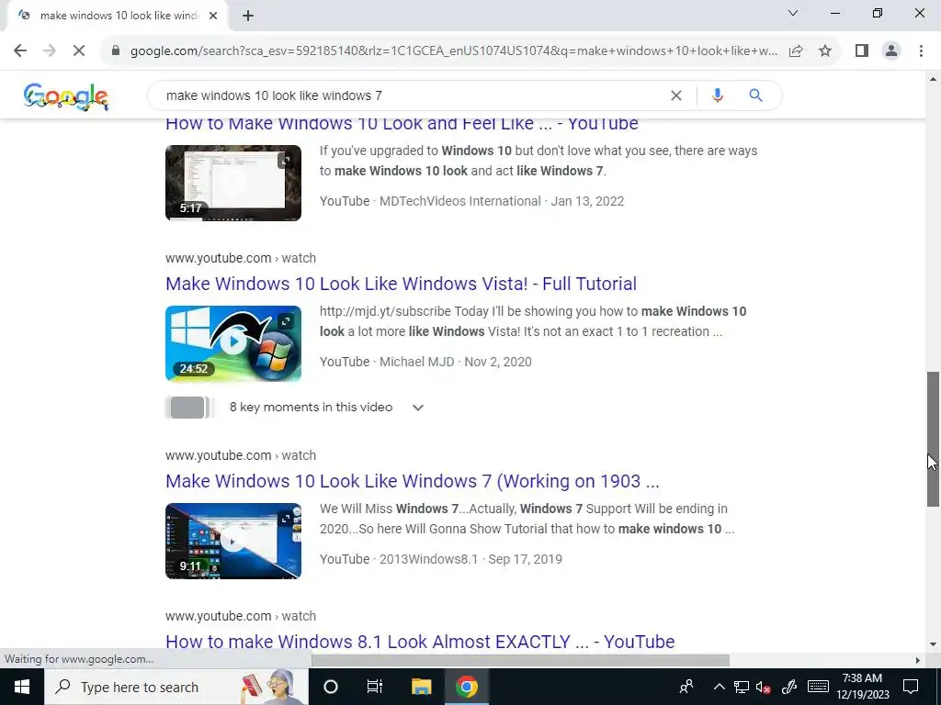Open the Windows Start menu
This screenshot has width=941, height=705.
(22, 687)
